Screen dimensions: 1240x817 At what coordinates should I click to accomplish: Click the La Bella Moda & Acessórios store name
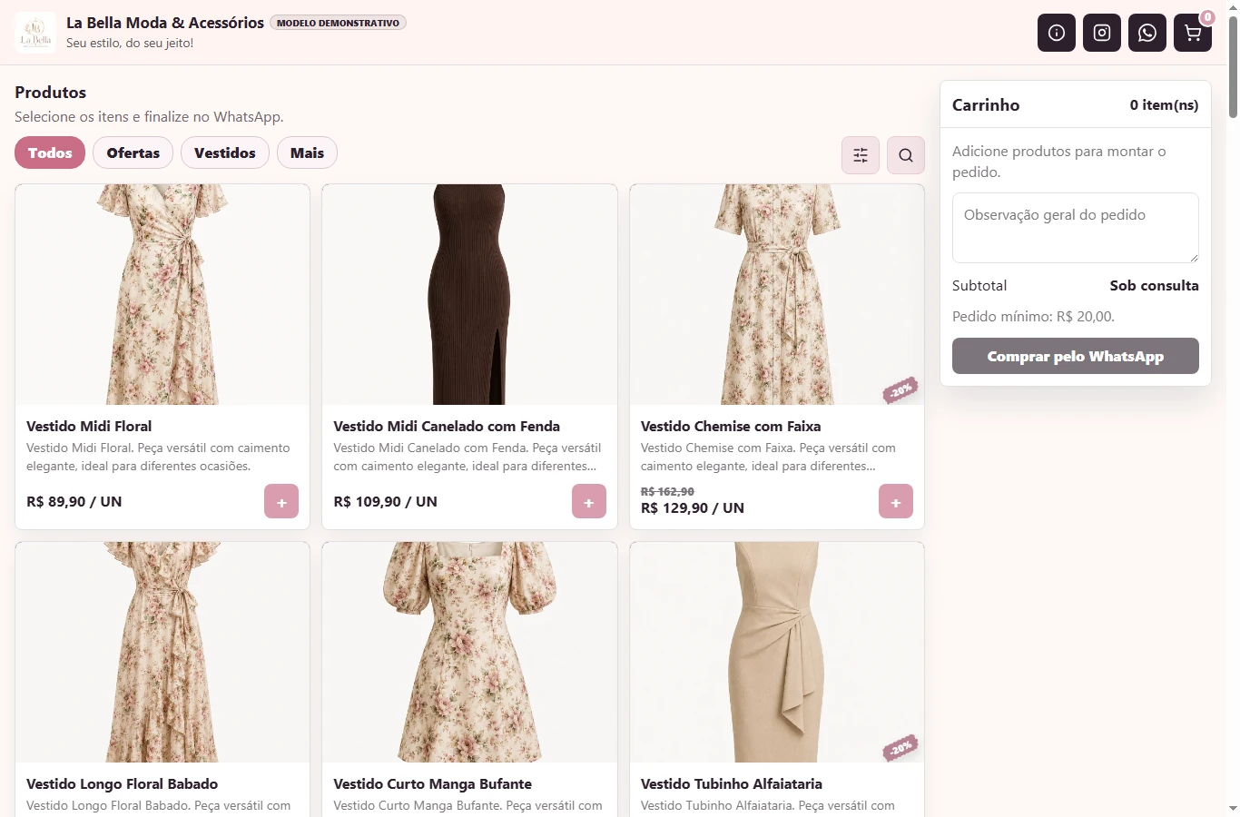tap(165, 23)
